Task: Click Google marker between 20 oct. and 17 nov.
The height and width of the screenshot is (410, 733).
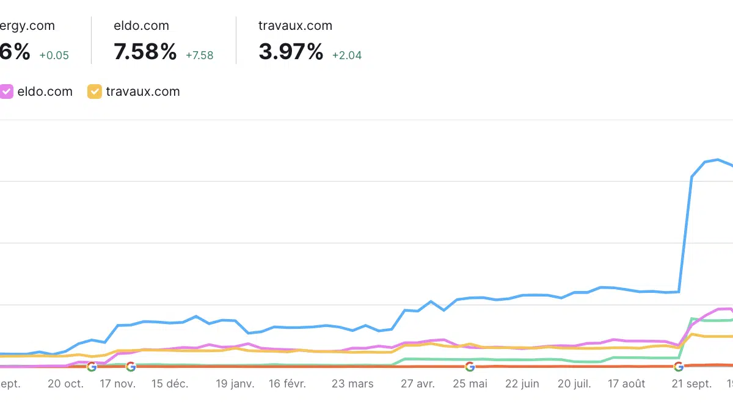Action: pyautogui.click(x=92, y=367)
